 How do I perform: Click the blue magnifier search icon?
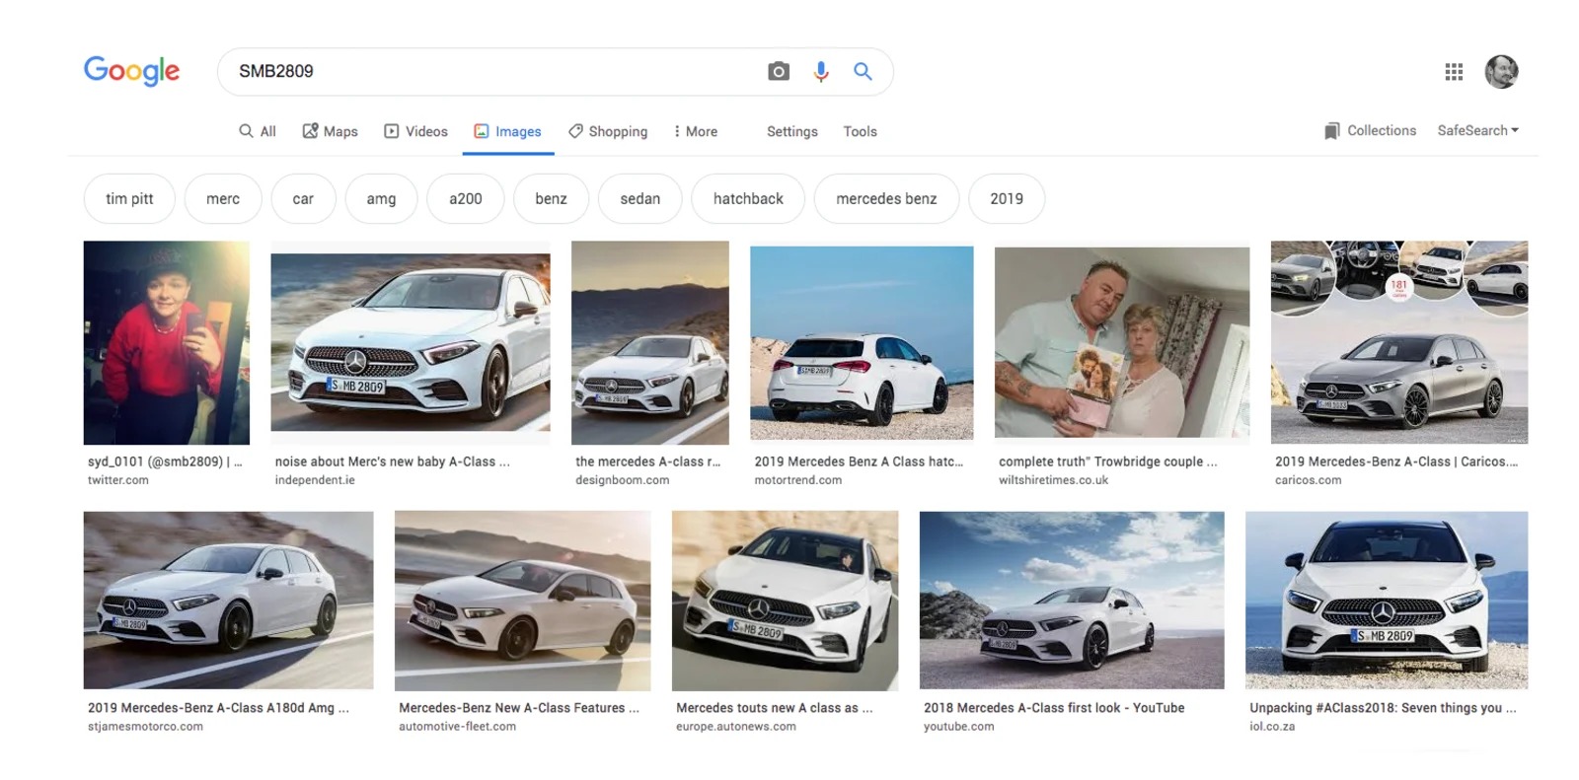coord(863,71)
